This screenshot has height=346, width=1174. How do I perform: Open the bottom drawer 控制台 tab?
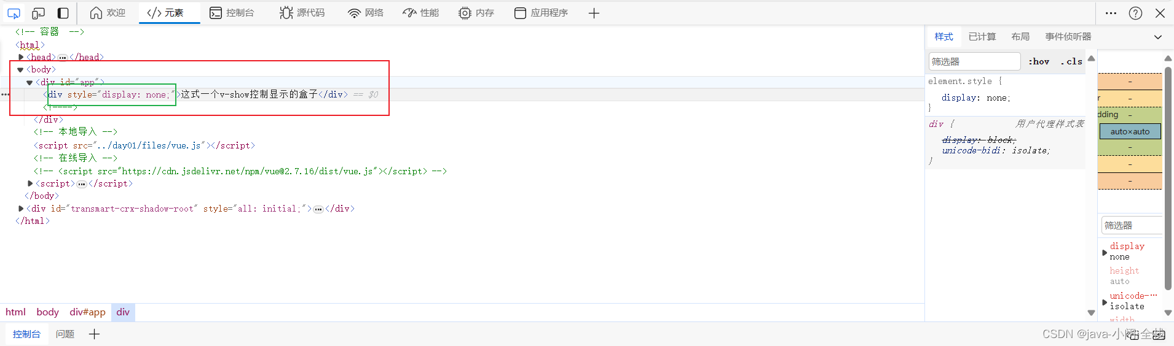click(26, 334)
